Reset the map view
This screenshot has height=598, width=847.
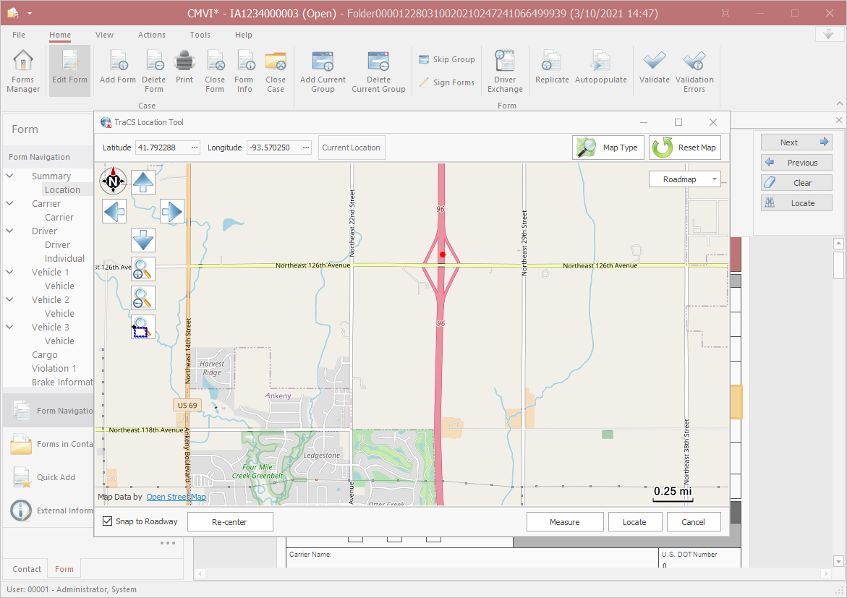[x=685, y=148]
